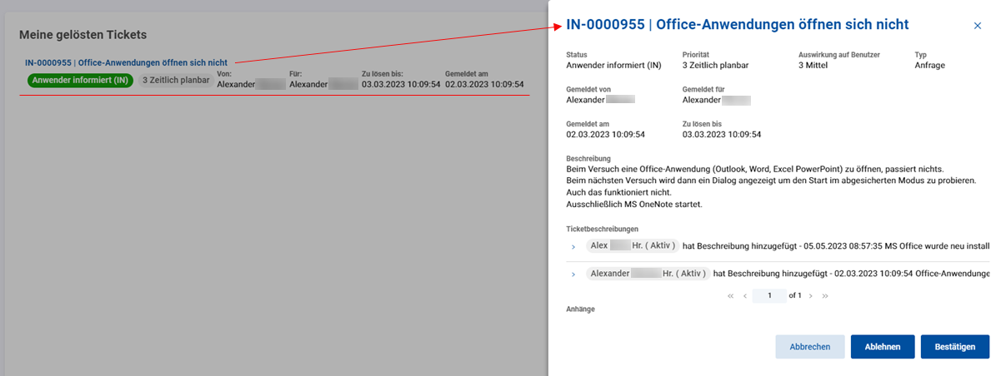Click the panel title IN-0000955 Office-Anwendungen
This screenshot has width=1001, height=376.
[x=737, y=24]
